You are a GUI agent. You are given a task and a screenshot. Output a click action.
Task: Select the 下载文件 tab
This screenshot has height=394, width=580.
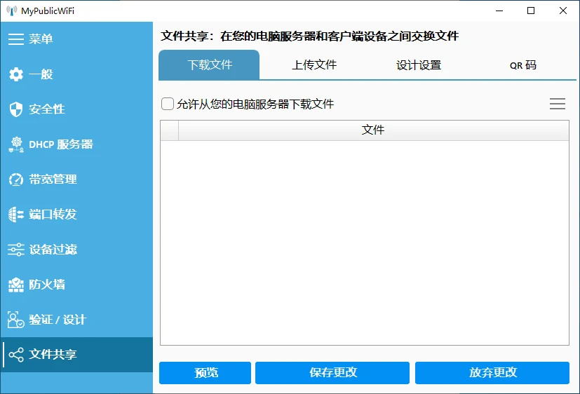point(210,65)
